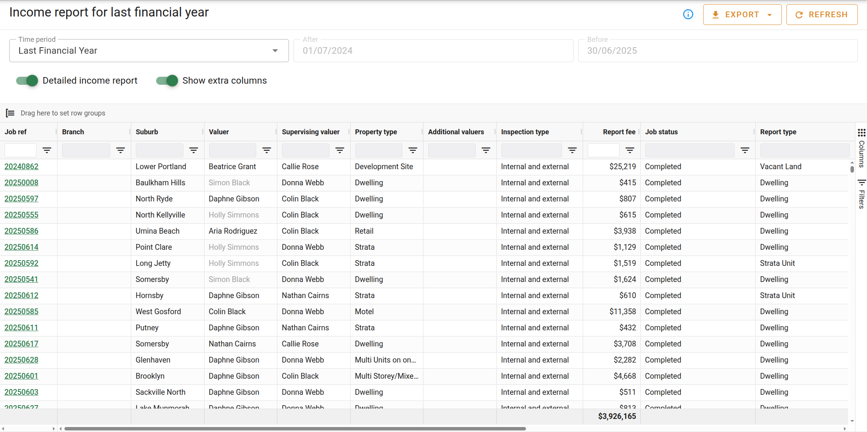867x432 pixels.
Task: Click the Before date field
Action: click(718, 51)
